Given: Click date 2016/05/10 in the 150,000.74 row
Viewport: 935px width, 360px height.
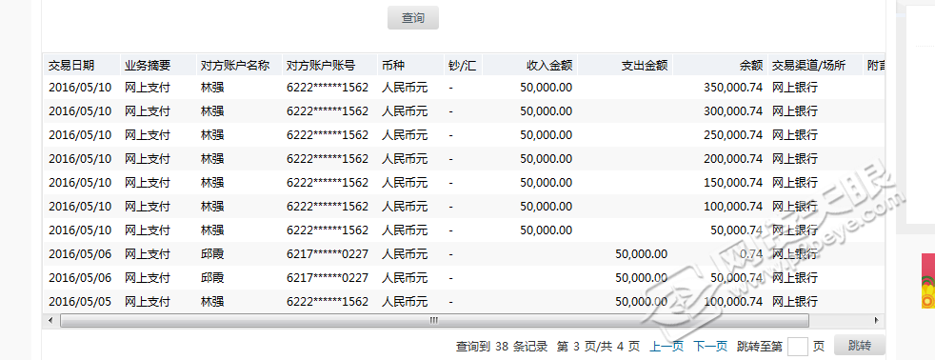Looking at the screenshot, I should [80, 183].
